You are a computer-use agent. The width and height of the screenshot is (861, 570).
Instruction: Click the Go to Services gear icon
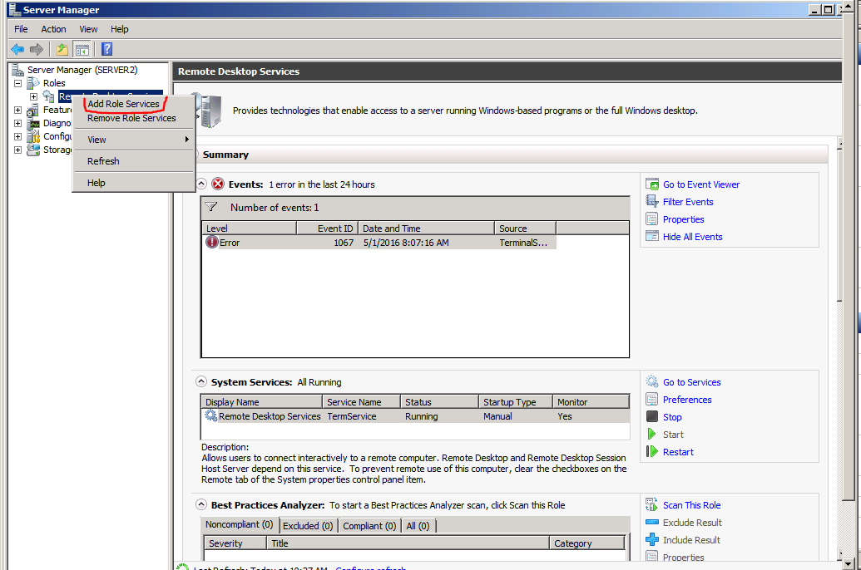[652, 382]
